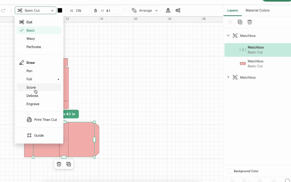The width and height of the screenshot is (291, 182).
Task: Click the black color swatch in toolbar
Action: (60, 11)
